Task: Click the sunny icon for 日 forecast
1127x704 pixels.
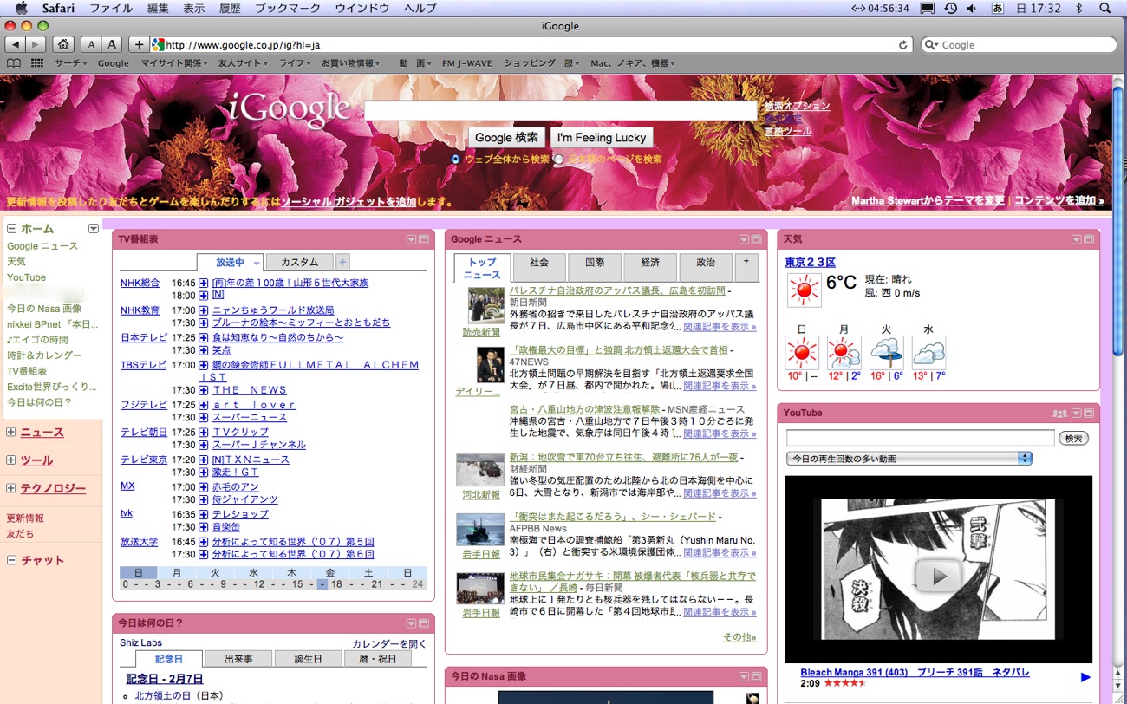Action: click(801, 353)
